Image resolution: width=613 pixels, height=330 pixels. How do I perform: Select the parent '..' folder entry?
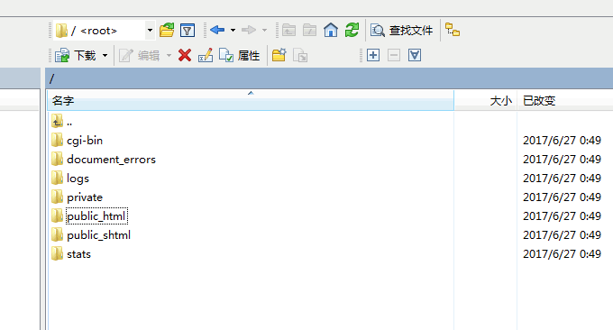coord(62,122)
